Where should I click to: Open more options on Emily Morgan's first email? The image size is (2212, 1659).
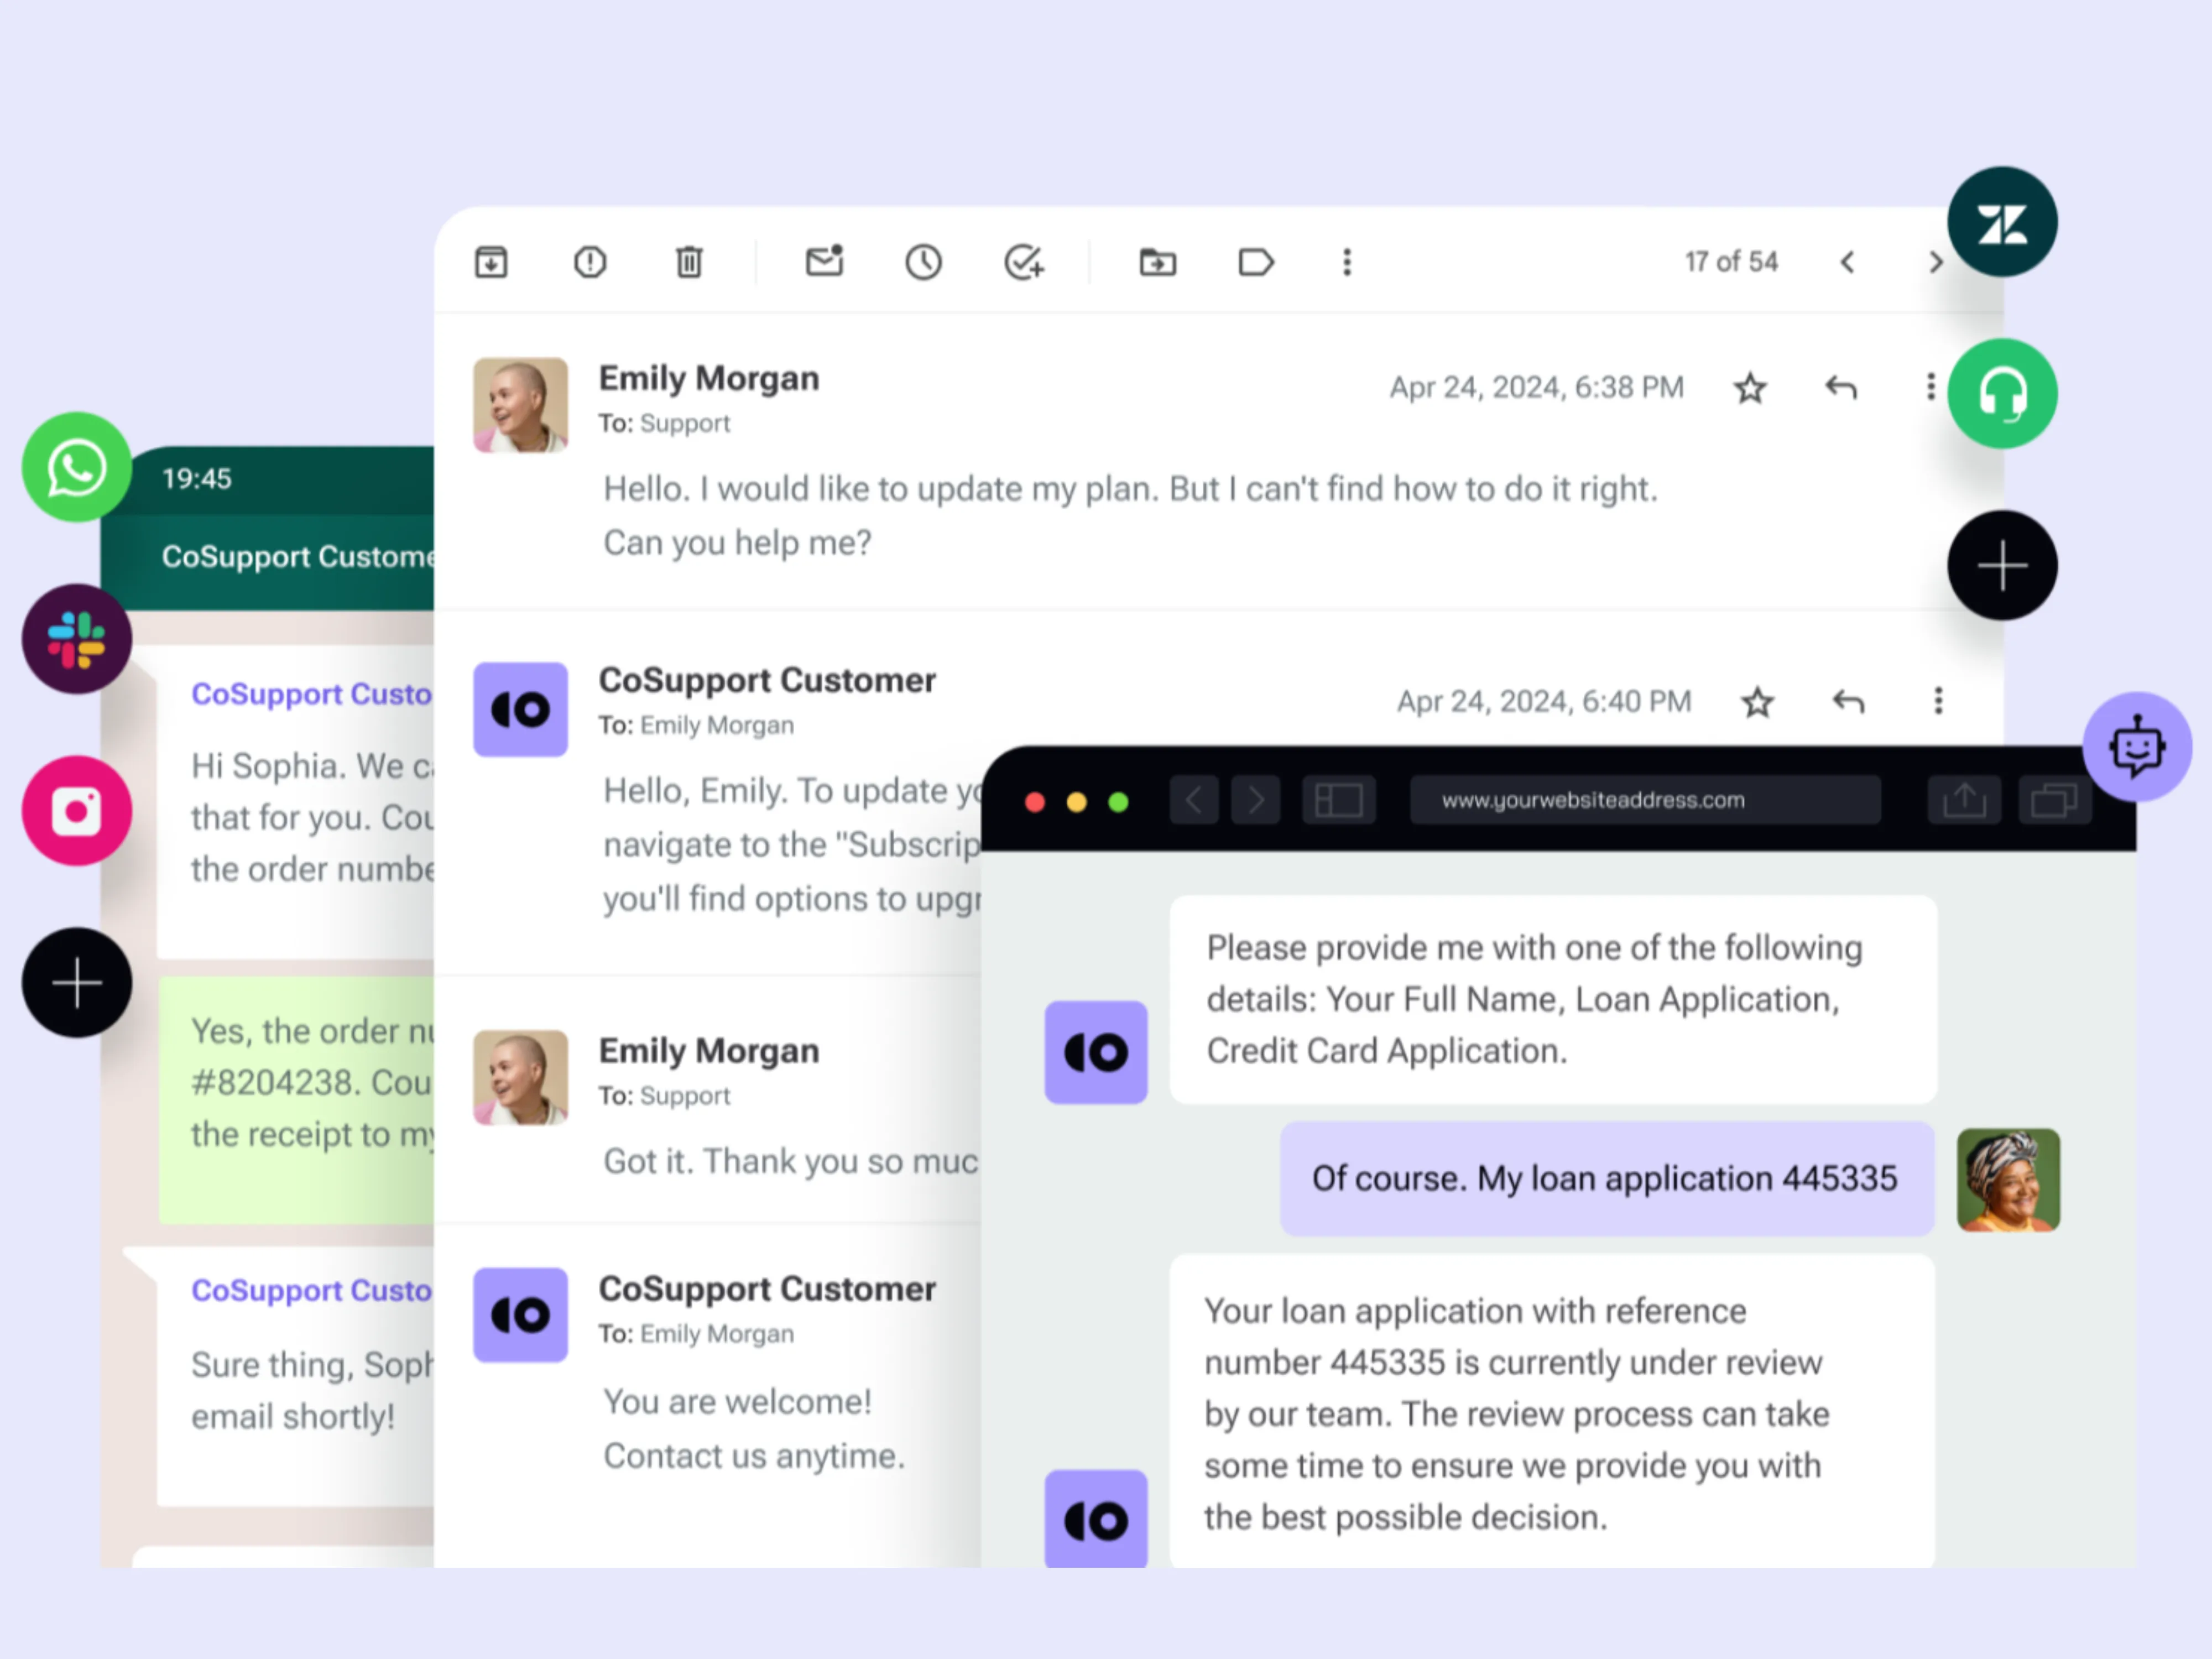coord(1930,387)
